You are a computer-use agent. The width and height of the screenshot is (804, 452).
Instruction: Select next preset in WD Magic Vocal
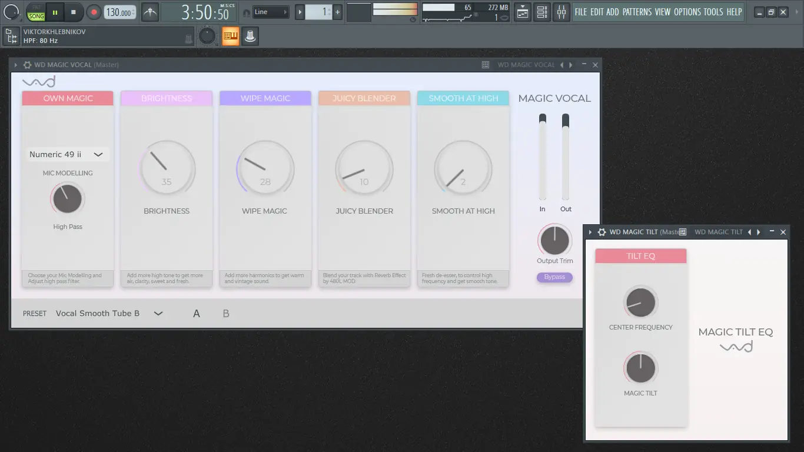[570, 65]
